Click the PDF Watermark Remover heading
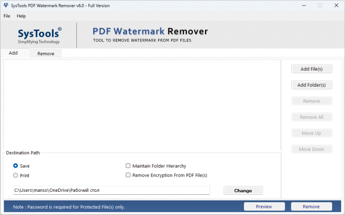This screenshot has width=345, height=215. click(x=150, y=31)
